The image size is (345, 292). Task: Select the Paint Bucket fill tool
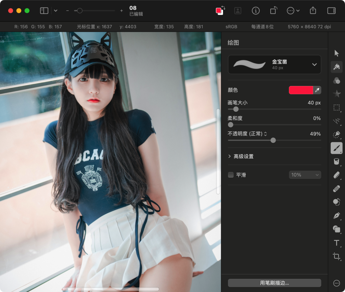click(337, 161)
